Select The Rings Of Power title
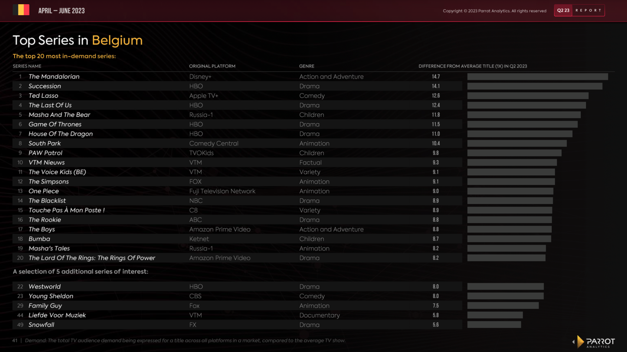The height and width of the screenshot is (352, 627). pyautogui.click(x=92, y=258)
